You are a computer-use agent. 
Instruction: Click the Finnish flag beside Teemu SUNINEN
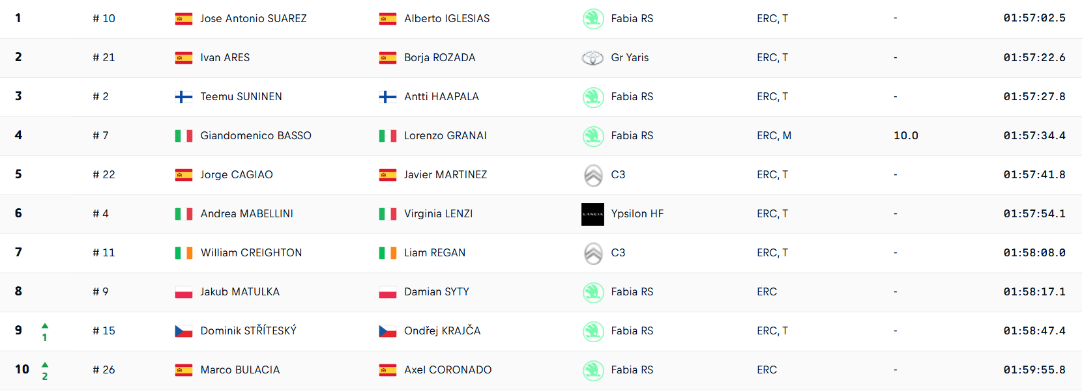(x=184, y=97)
